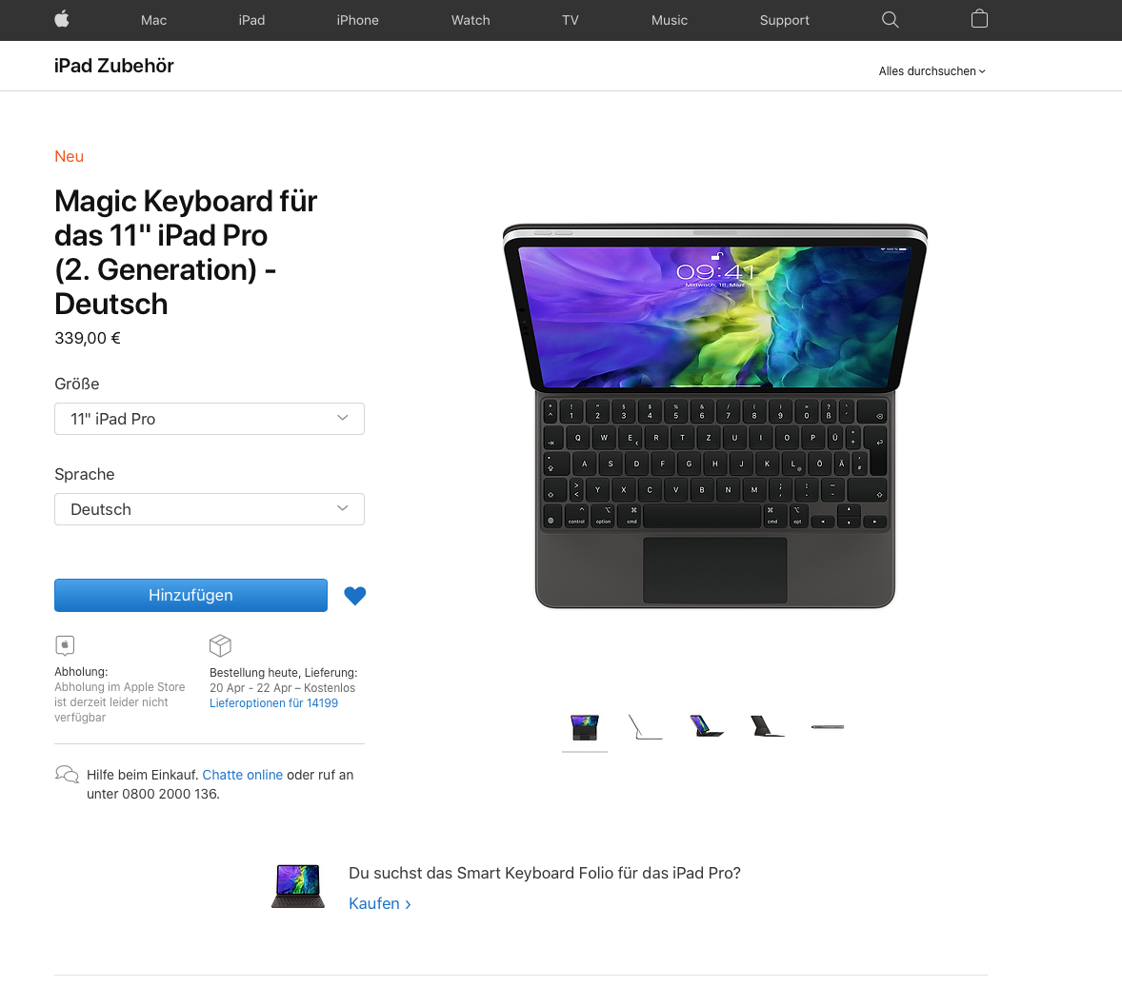Open the Größe dropdown showing 11" iPad Pro
This screenshot has width=1122, height=1007.
tap(209, 419)
